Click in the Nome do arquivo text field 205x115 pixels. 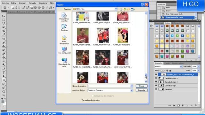109,86
